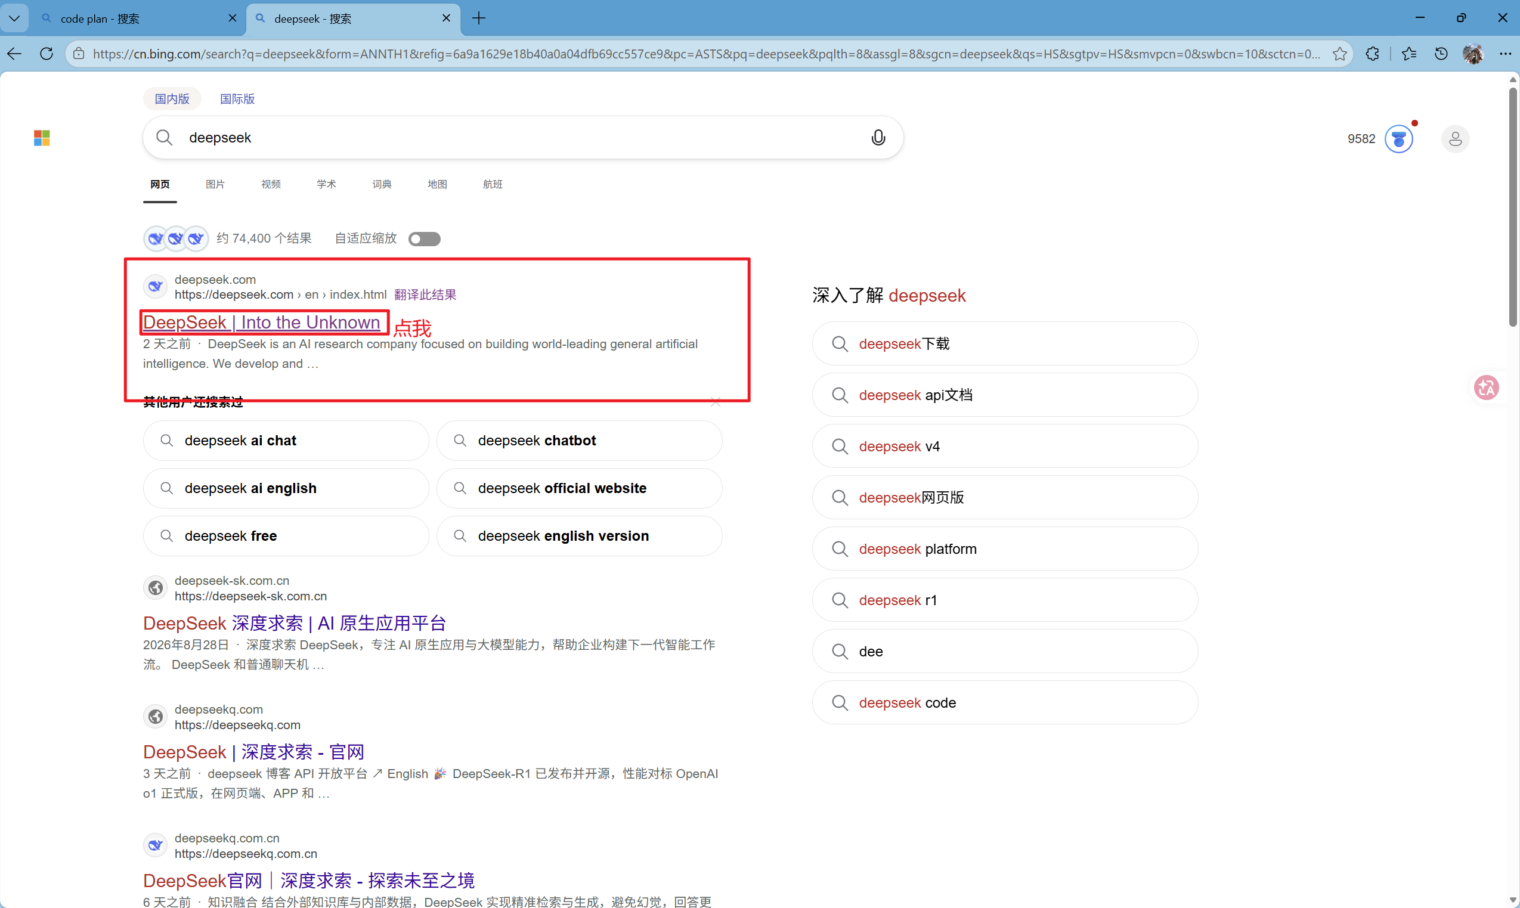Switch to the 图片 results tab

click(x=215, y=184)
